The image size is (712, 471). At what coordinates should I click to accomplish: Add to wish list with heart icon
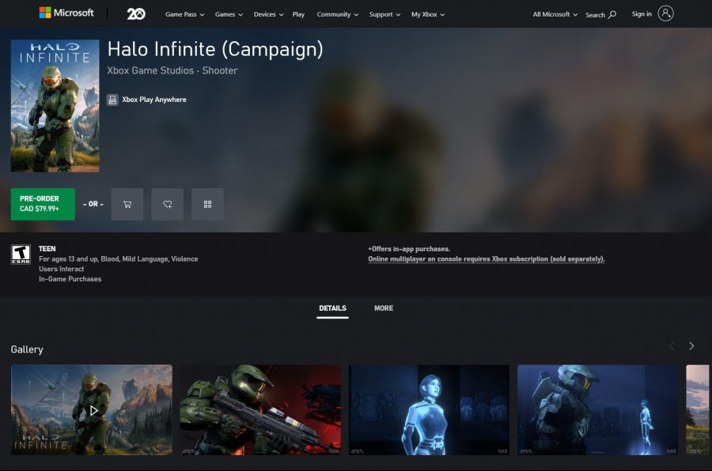168,204
